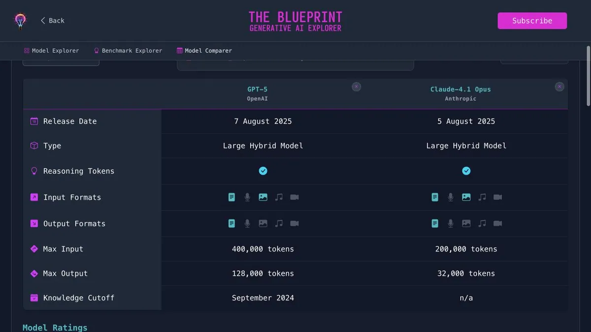
Task: Click the Subscribe button
Action: point(532,21)
